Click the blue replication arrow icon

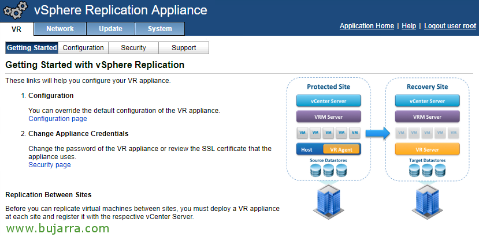click(377, 133)
